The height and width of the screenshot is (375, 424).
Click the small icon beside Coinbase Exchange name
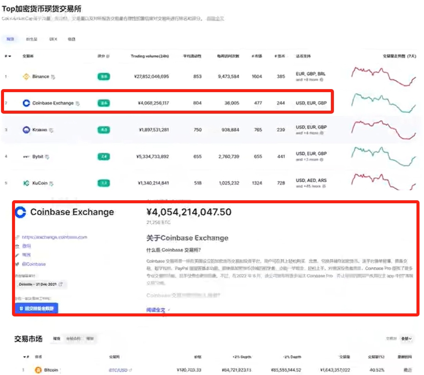point(78,103)
